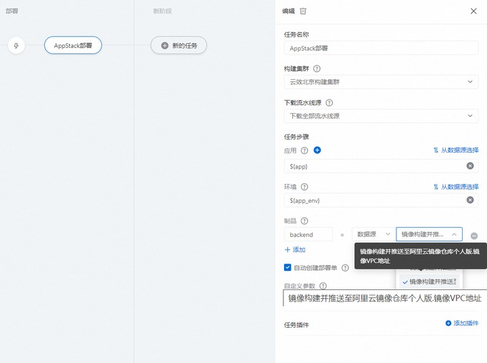The height and width of the screenshot is (363, 487).
Task: Click the 部署 stage title
Action: point(11,11)
